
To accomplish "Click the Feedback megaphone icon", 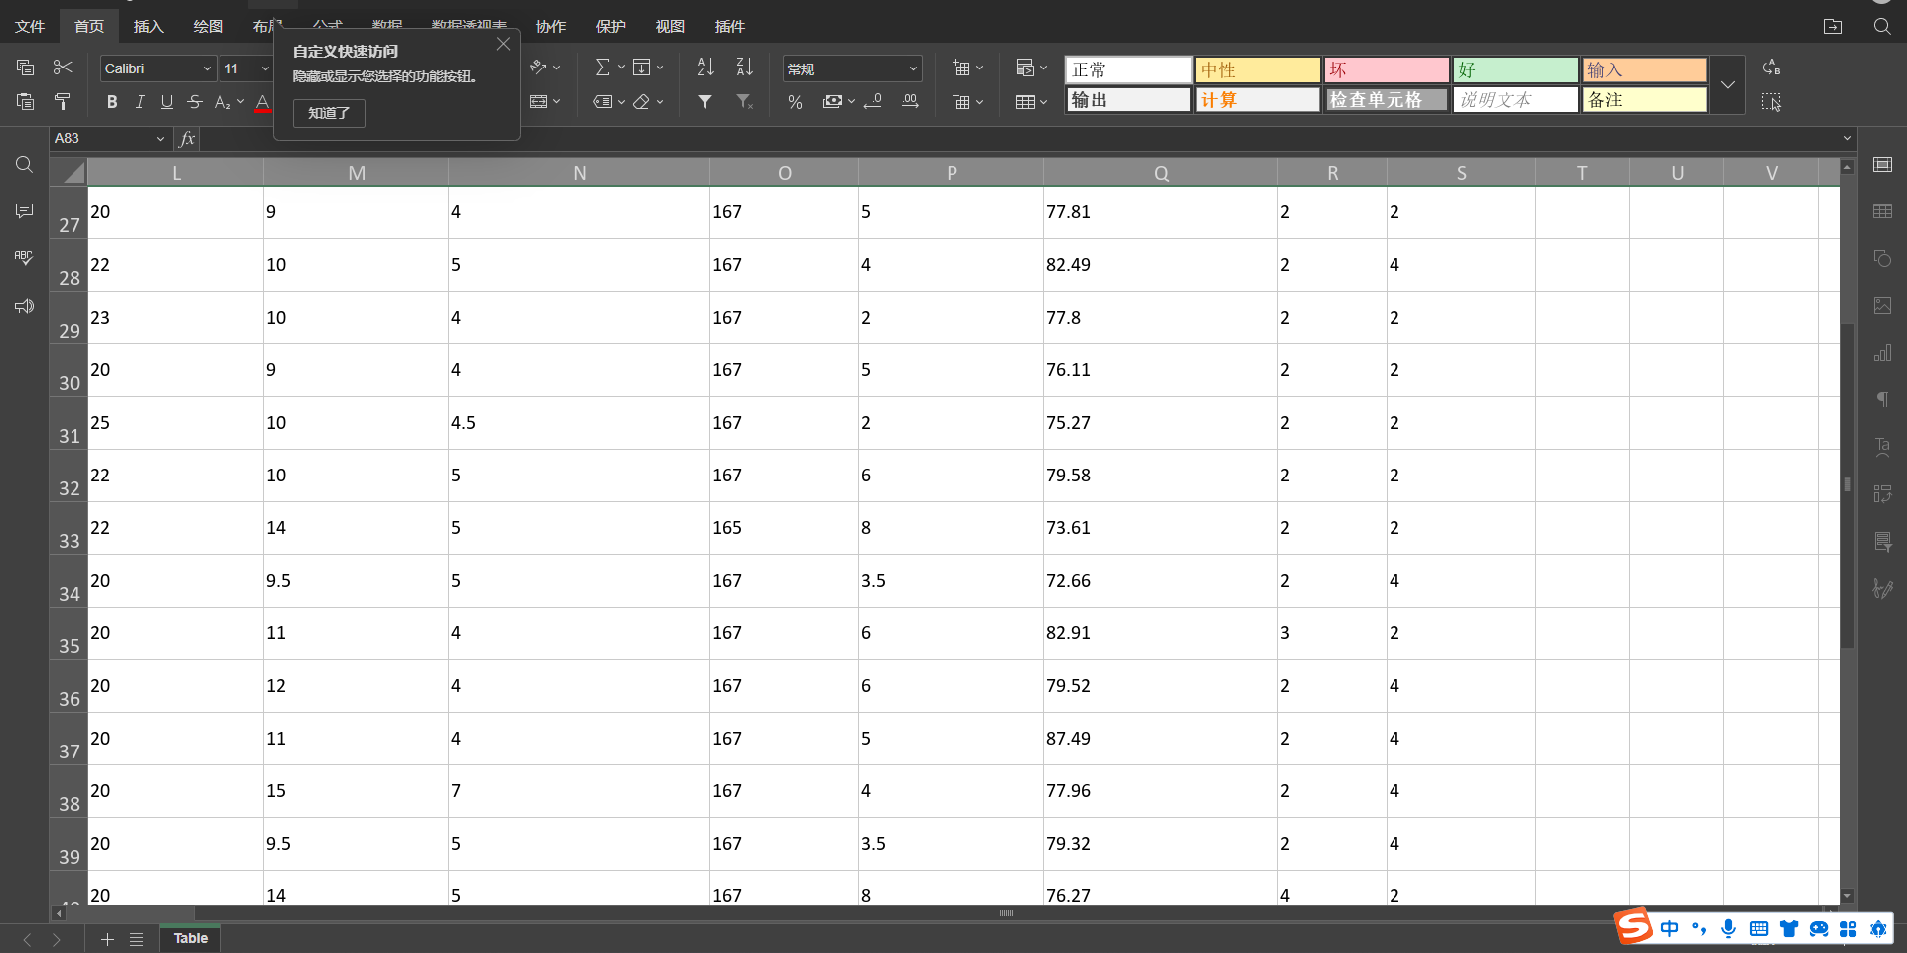I will 25,306.
